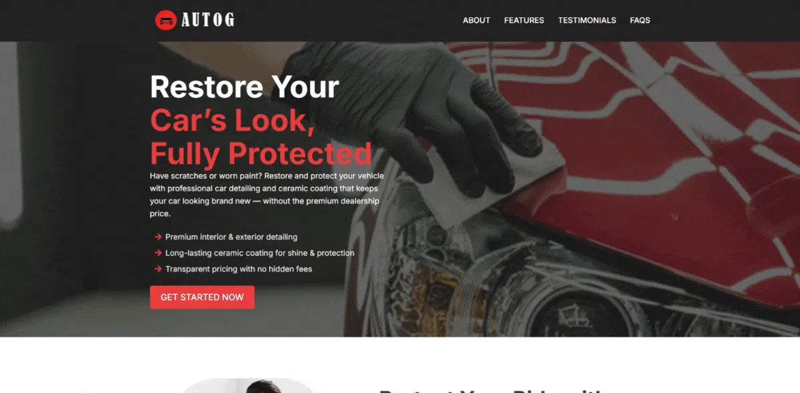Open the TESTIMONIALS nav item
Viewport: 800px width, 393px height.
point(587,20)
